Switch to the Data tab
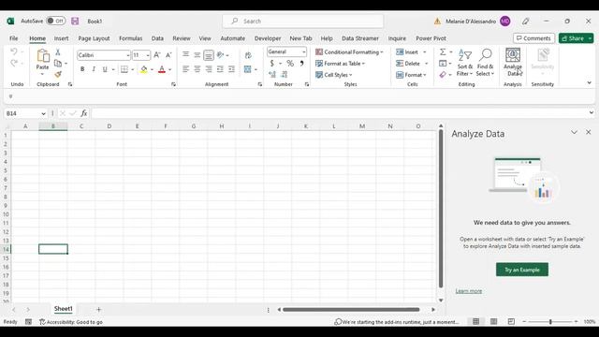 (157, 38)
